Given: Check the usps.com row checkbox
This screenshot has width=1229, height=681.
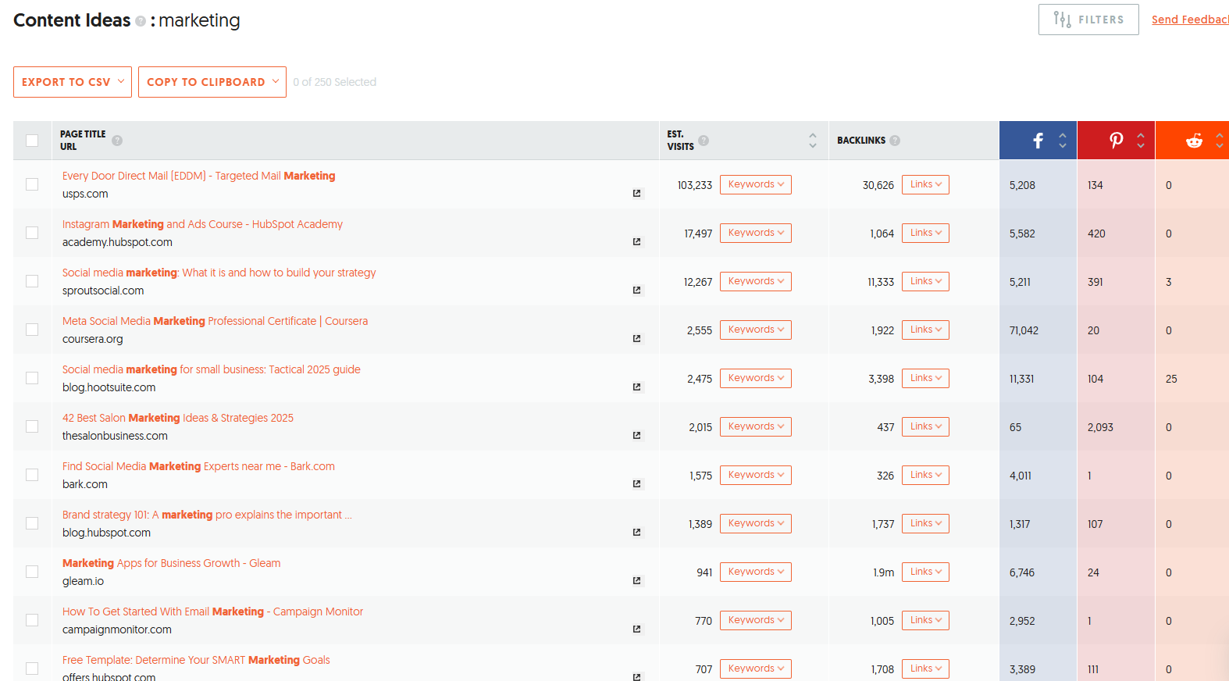Looking at the screenshot, I should tap(32, 184).
